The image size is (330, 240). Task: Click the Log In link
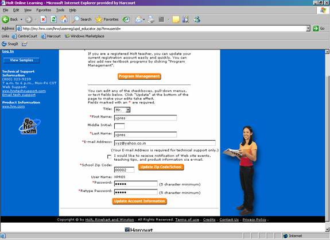pos(8,51)
